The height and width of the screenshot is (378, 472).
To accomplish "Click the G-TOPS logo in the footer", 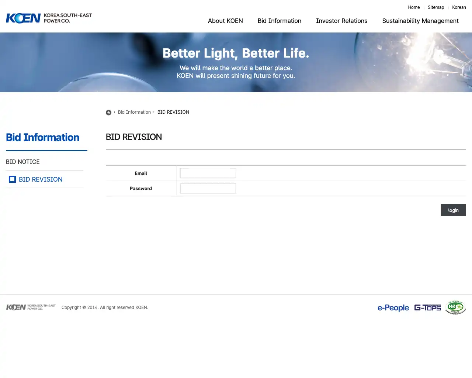I will pos(427,307).
